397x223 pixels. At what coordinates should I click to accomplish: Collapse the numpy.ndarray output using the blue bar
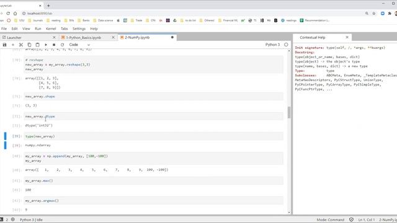(5, 145)
